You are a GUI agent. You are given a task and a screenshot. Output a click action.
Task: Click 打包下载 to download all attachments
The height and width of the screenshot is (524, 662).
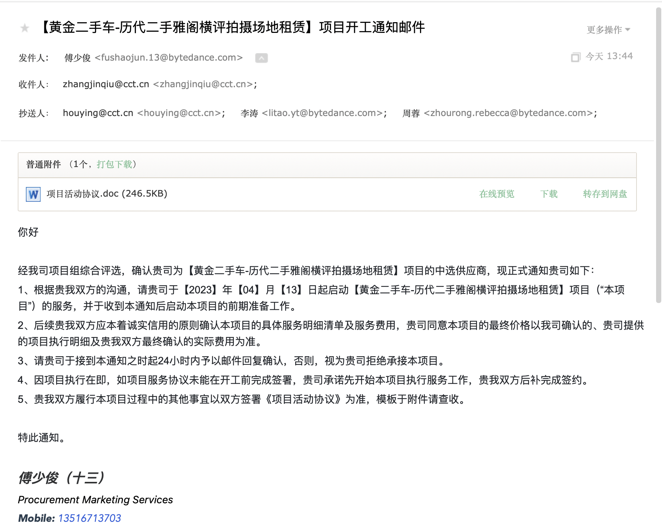tap(114, 164)
